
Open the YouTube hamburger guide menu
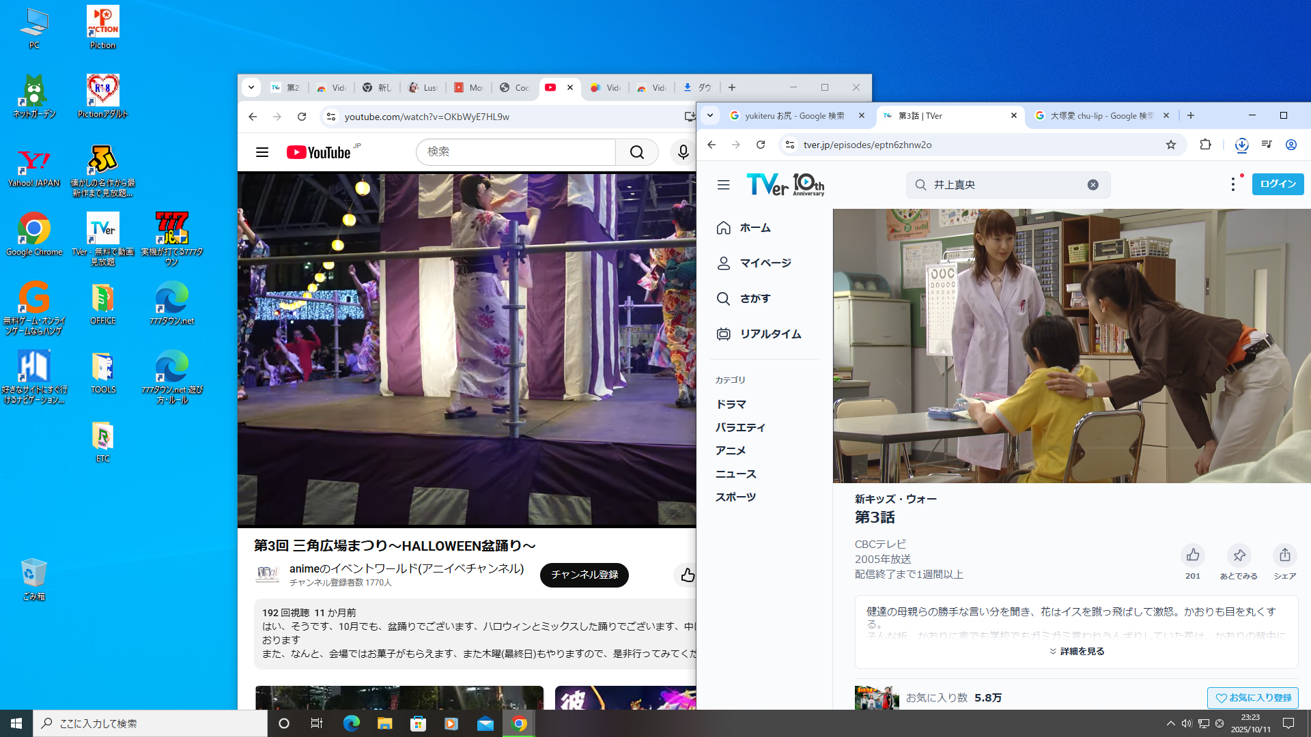tap(262, 151)
